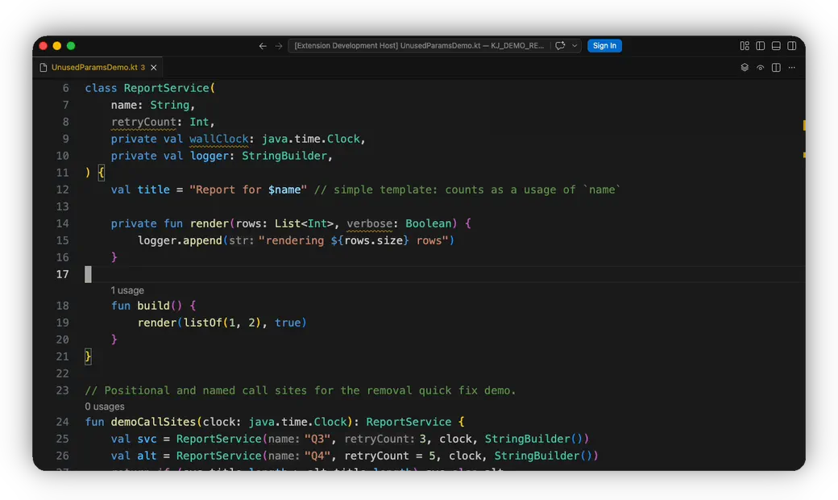Click the layers icon in editor toolbar
838x500 pixels.
(745, 68)
